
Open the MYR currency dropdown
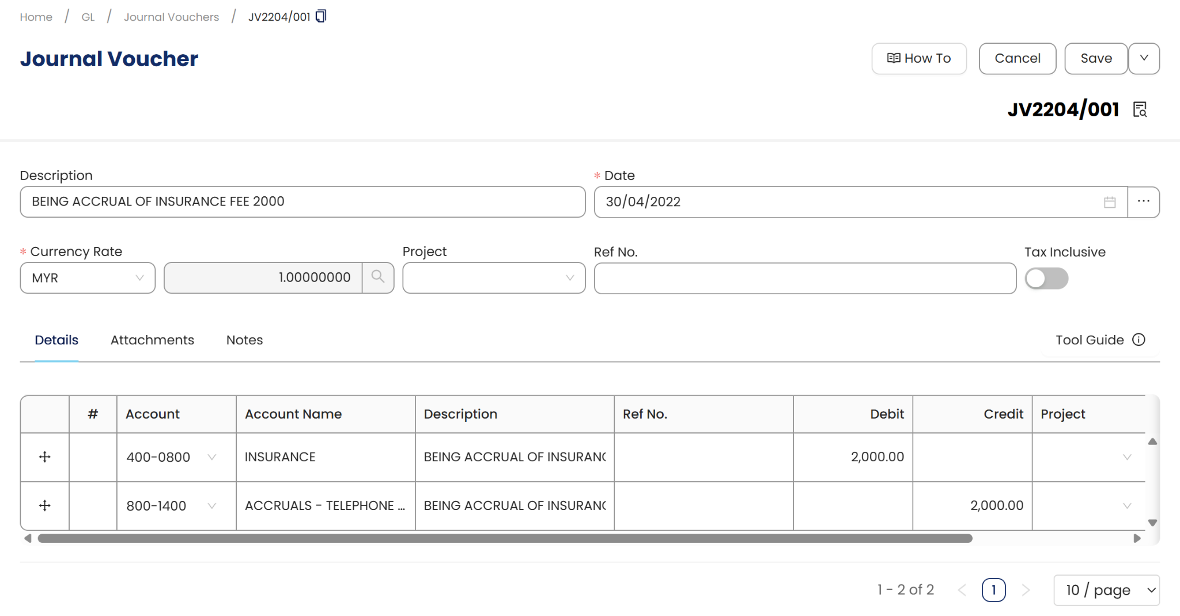pos(88,278)
